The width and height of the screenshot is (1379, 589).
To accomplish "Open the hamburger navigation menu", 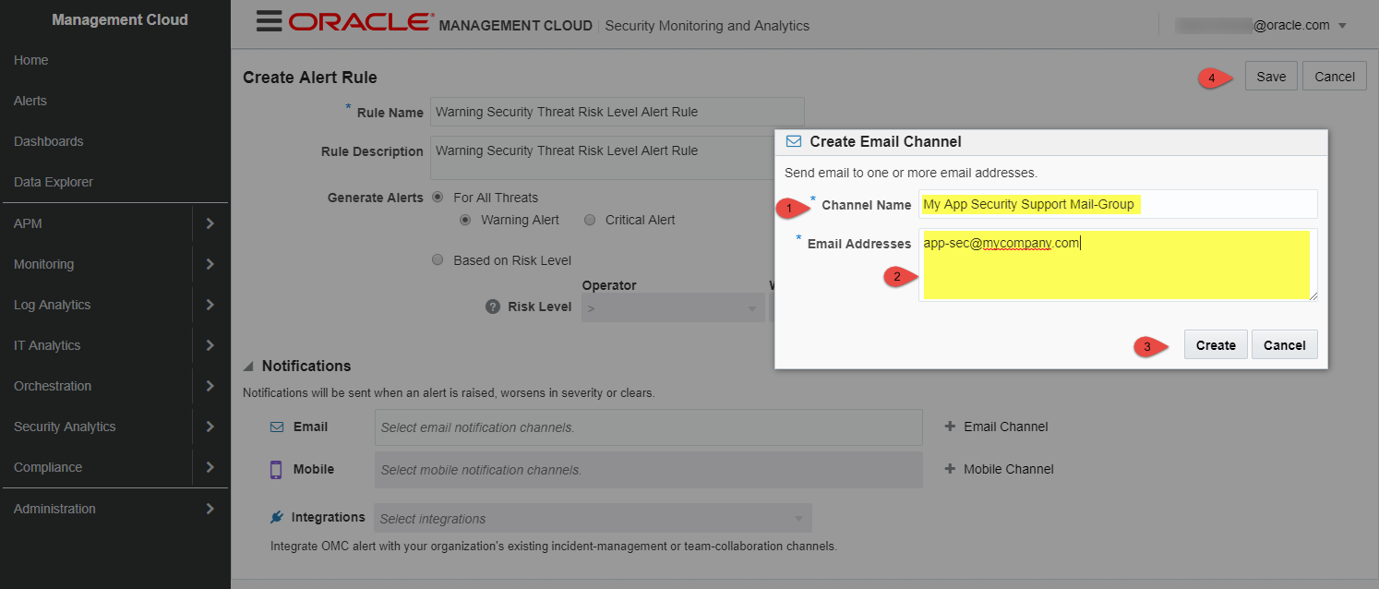I will [x=269, y=21].
